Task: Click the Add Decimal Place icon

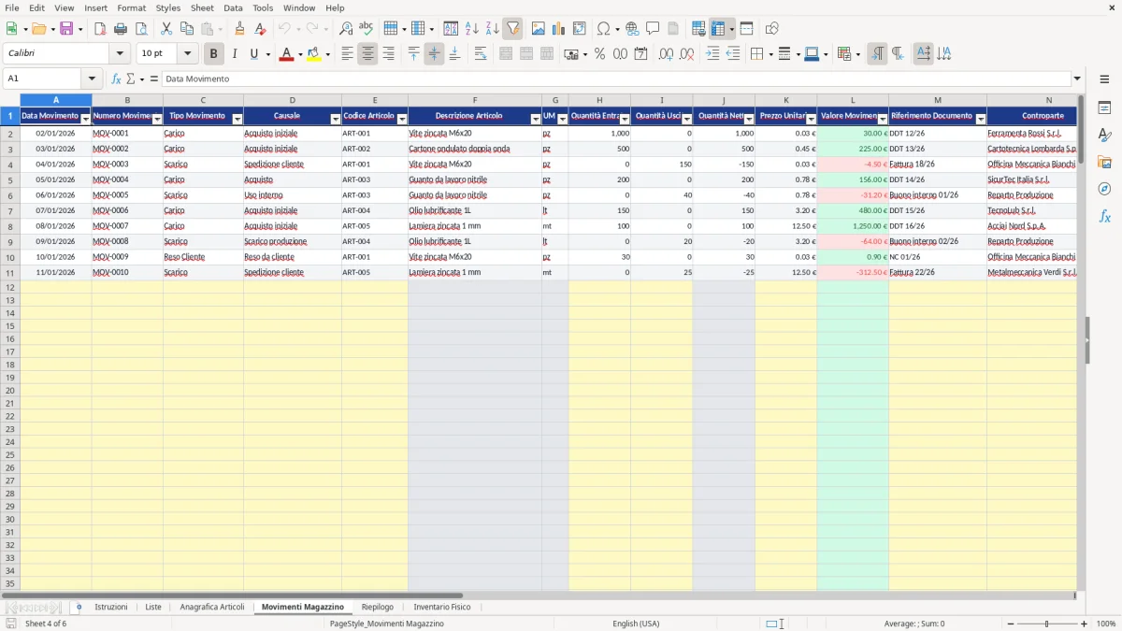Action: coord(666,54)
